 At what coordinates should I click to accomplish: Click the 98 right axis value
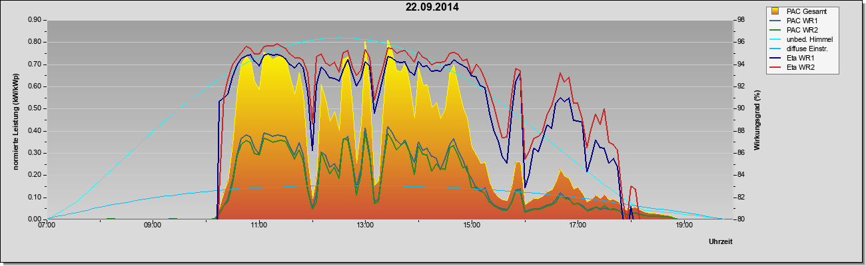click(730, 20)
